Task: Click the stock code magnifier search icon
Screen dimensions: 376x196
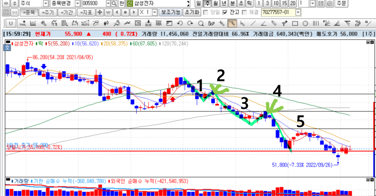Action: (114, 4)
